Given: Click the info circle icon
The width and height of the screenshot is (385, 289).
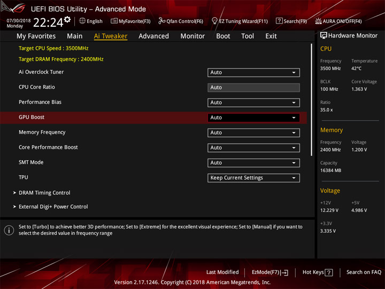Looking at the screenshot, I should point(9,230).
